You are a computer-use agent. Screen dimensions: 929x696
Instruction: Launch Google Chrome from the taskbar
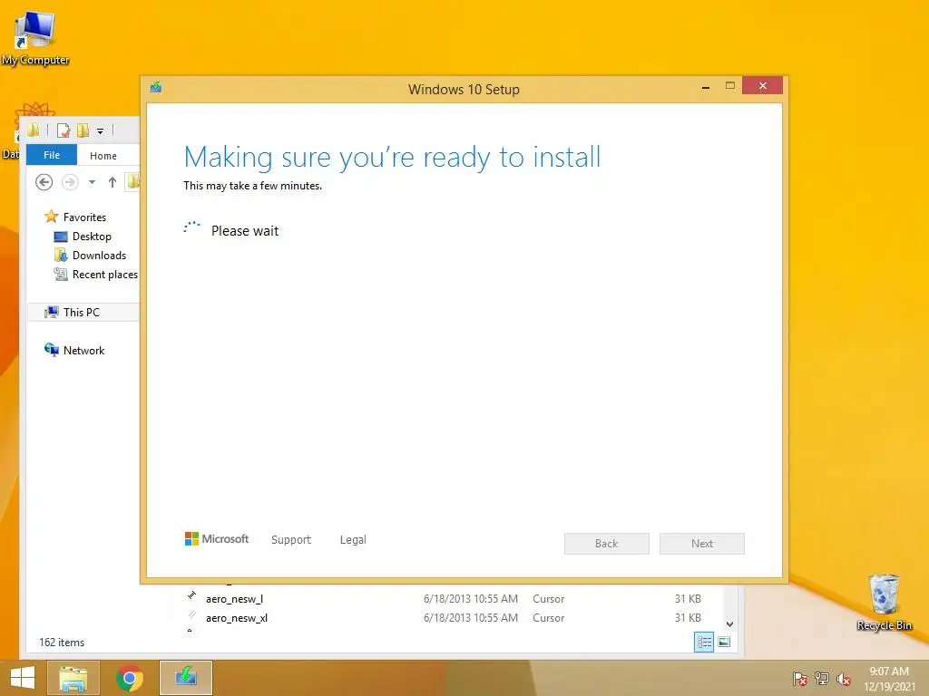pos(129,678)
